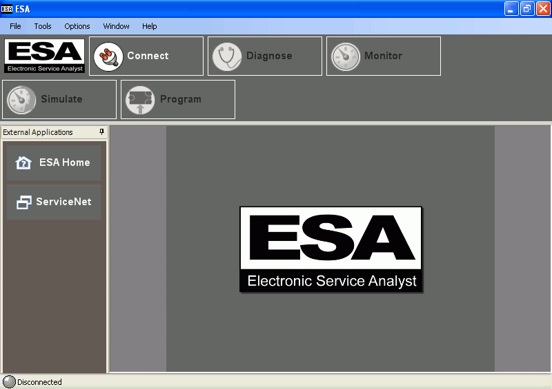This screenshot has height=389, width=552.
Task: Select the External Applications panel header
Action: (x=41, y=132)
